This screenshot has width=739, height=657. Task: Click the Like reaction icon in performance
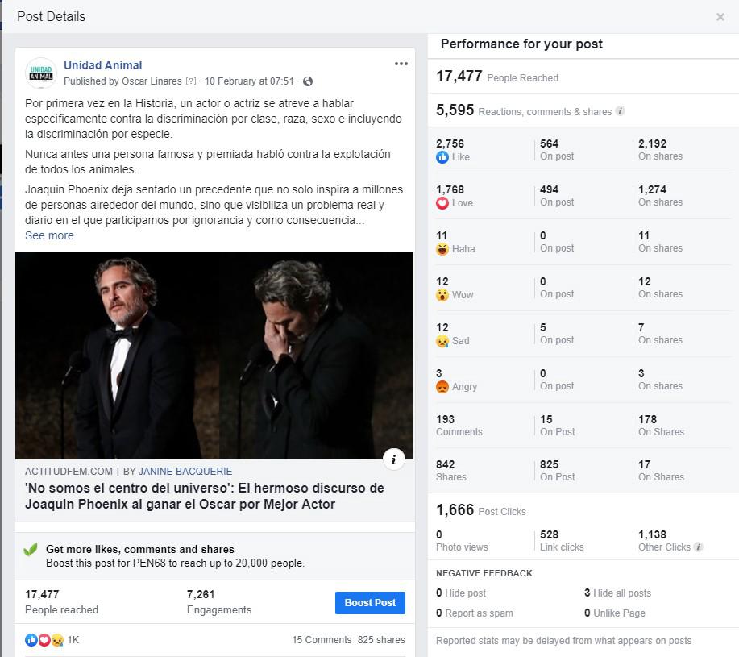pyautogui.click(x=442, y=157)
